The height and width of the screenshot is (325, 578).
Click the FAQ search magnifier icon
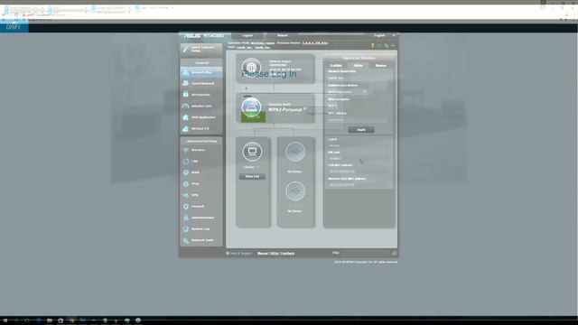(x=394, y=254)
